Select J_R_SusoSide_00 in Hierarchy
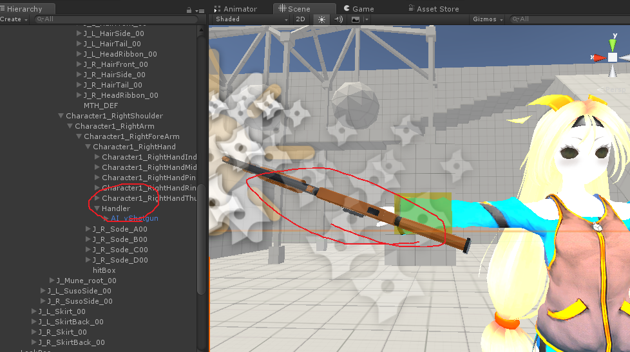Image resolution: width=630 pixels, height=352 pixels. [x=80, y=301]
